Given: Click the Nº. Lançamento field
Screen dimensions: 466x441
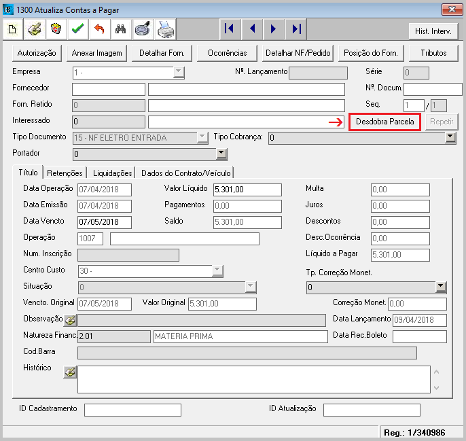Looking at the screenshot, I should click(318, 73).
